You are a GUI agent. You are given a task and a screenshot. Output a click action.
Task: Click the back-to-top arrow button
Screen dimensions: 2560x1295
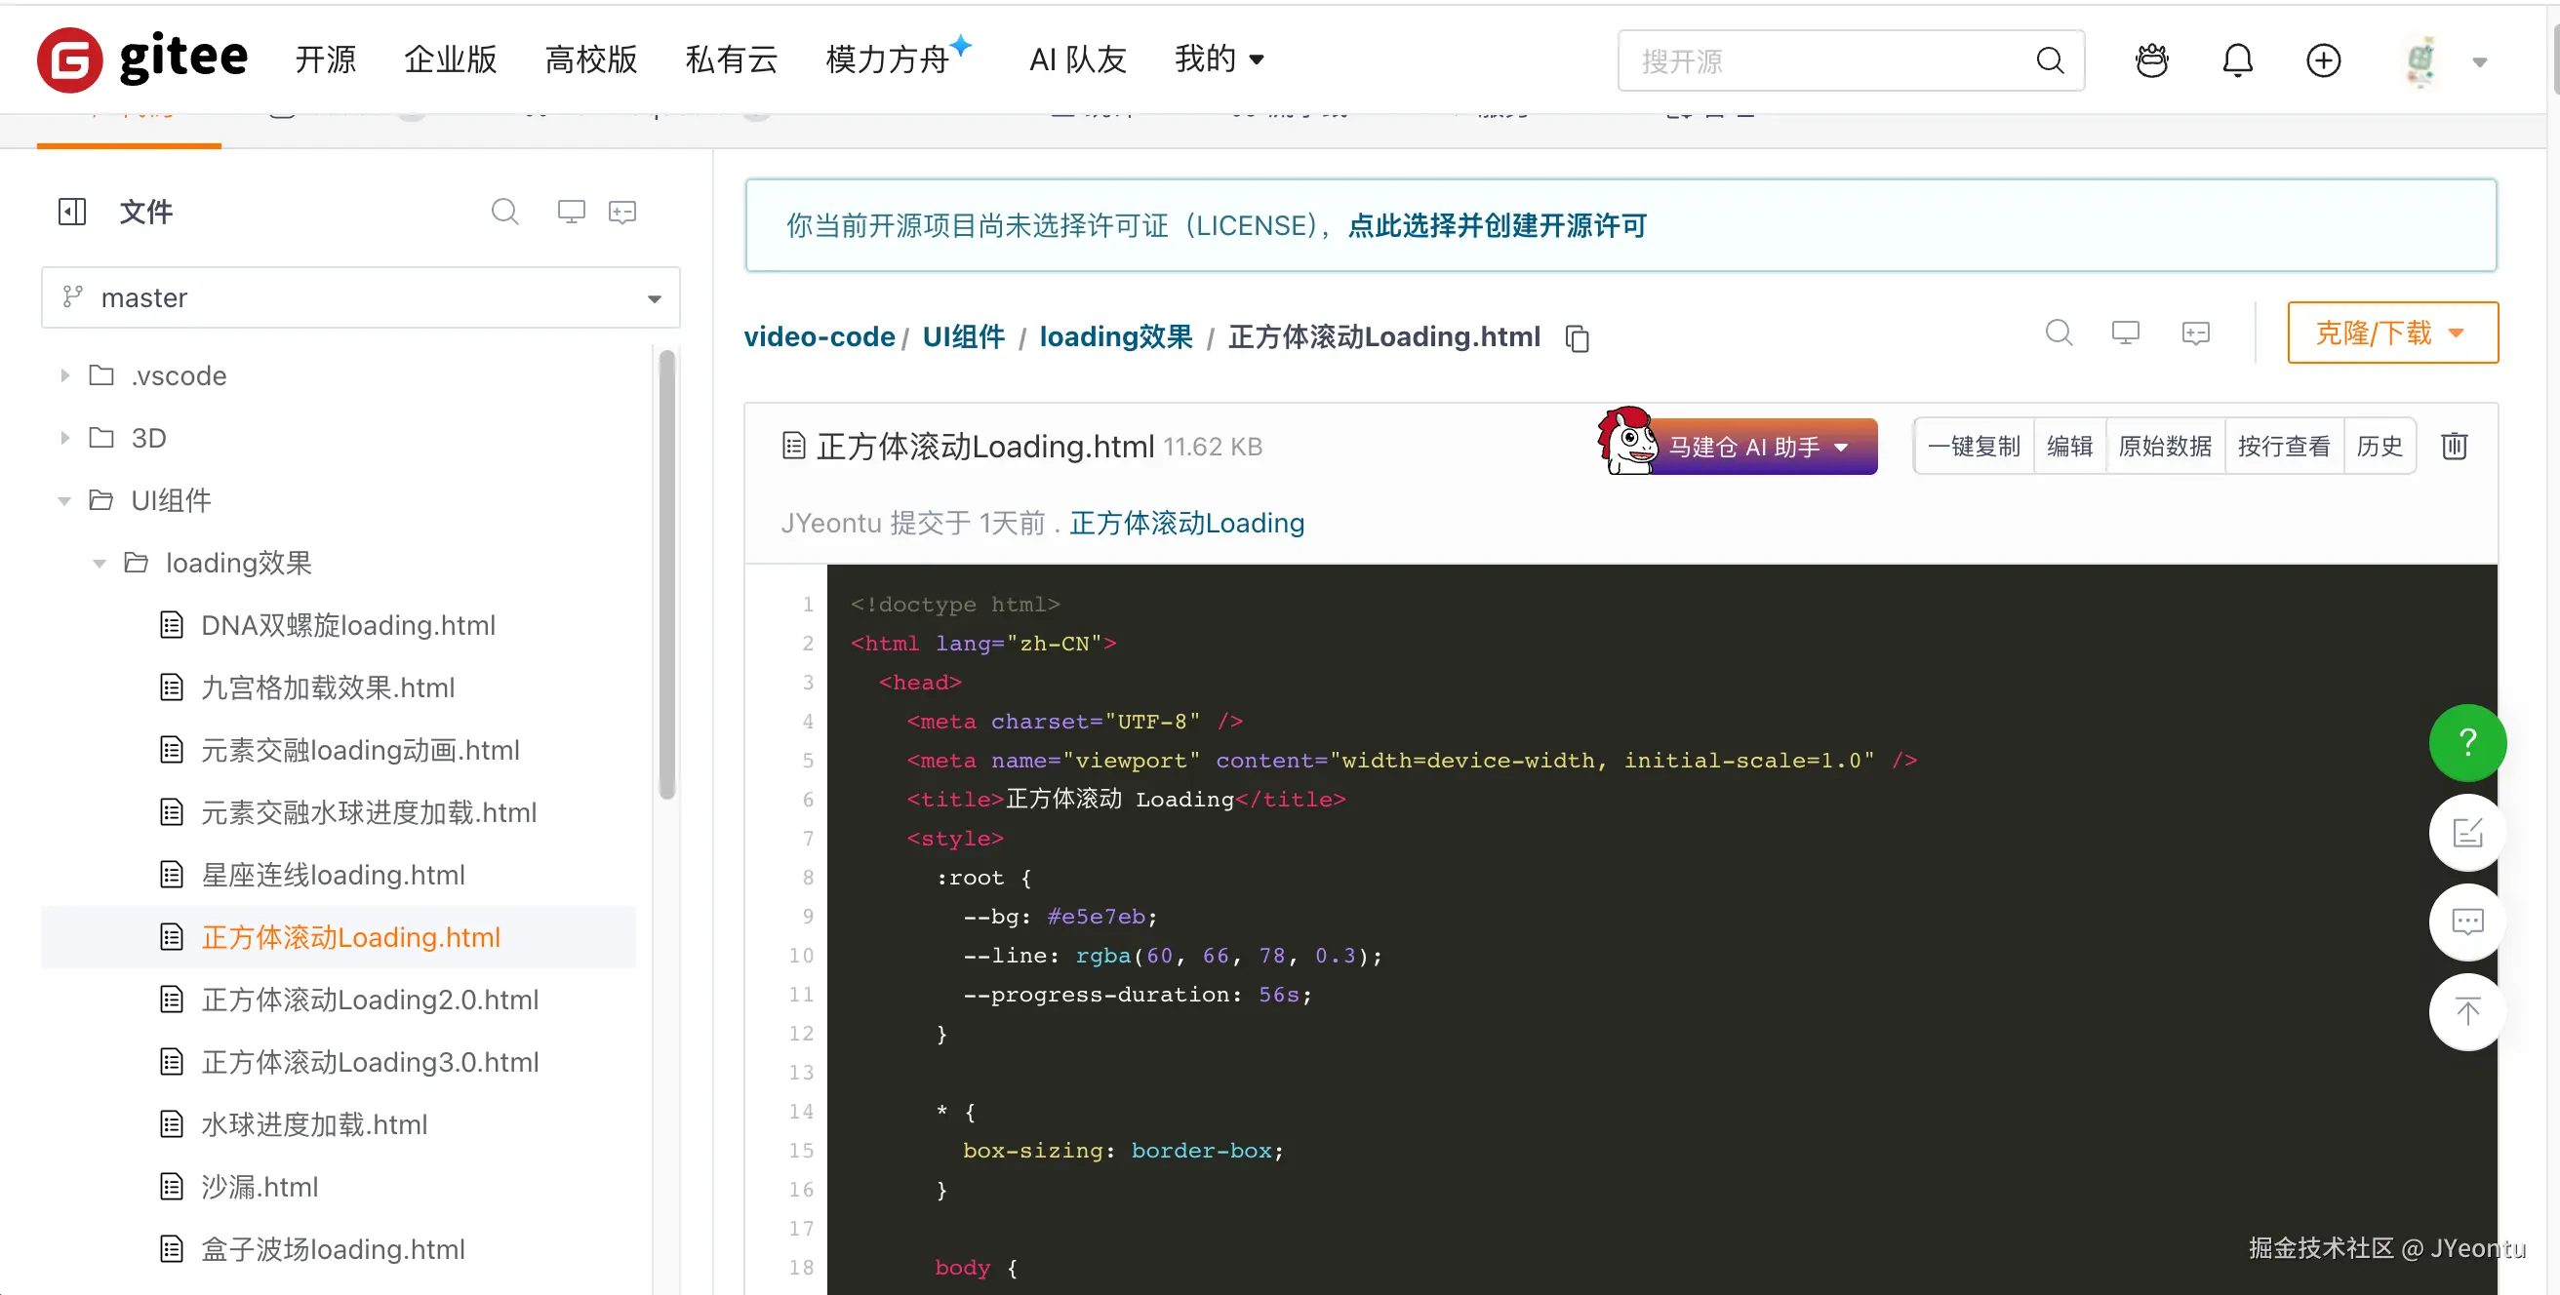pos(2466,1012)
